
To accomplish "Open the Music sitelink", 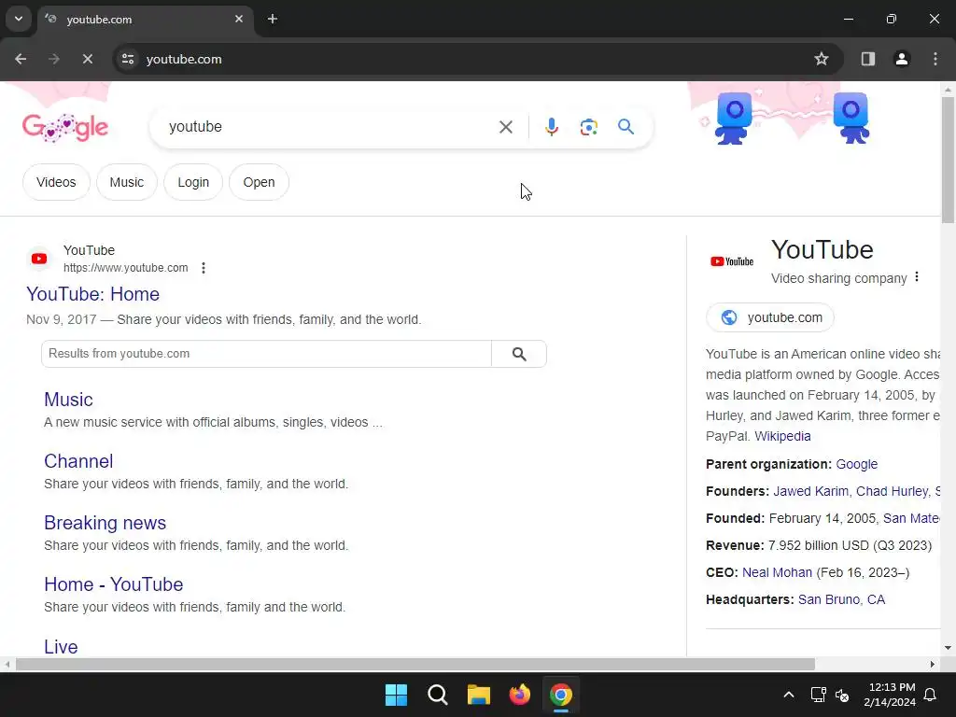I will point(68,400).
